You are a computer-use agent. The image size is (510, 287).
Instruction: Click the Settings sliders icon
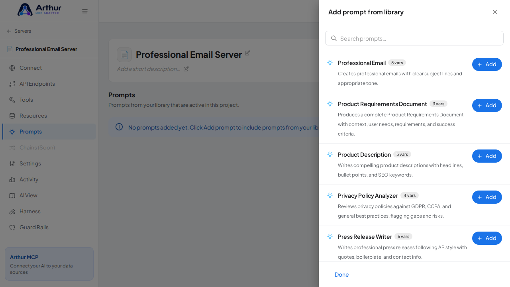(12, 163)
